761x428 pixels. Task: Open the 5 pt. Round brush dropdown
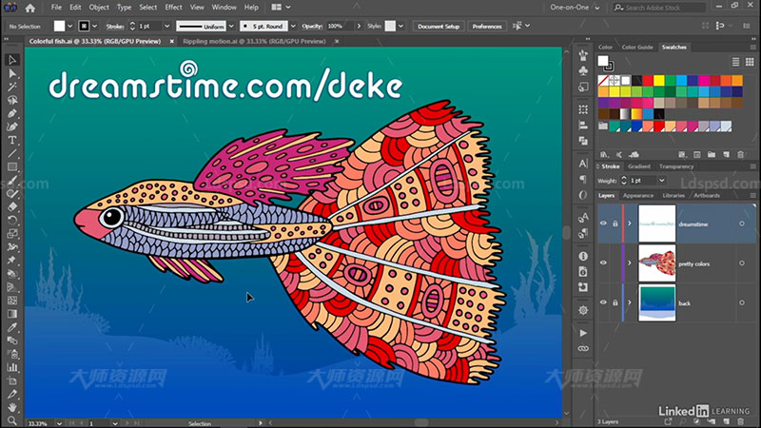pyautogui.click(x=293, y=27)
